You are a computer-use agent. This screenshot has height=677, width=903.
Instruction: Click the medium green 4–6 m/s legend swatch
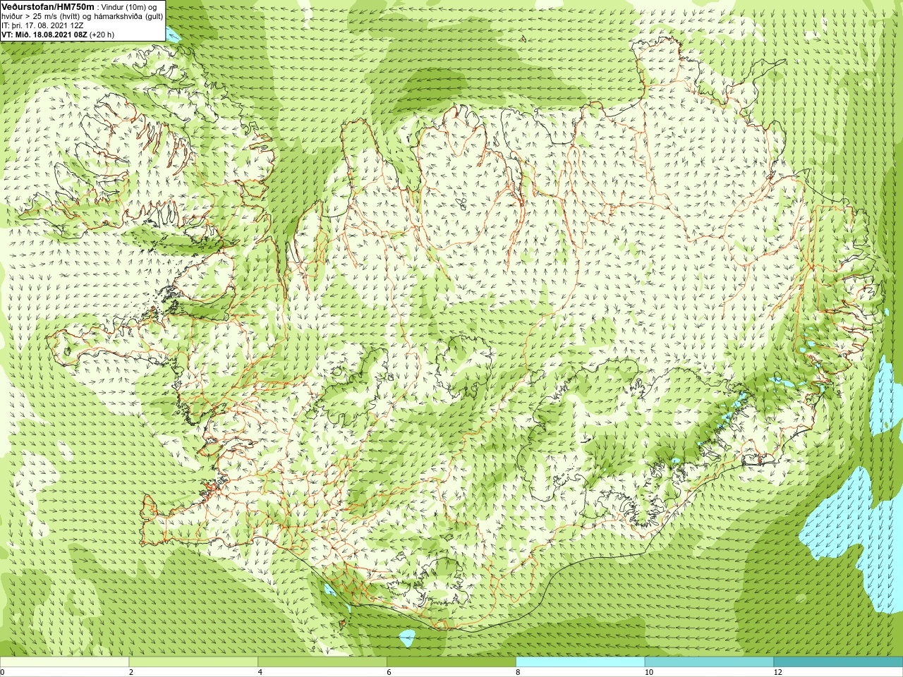tap(322, 662)
